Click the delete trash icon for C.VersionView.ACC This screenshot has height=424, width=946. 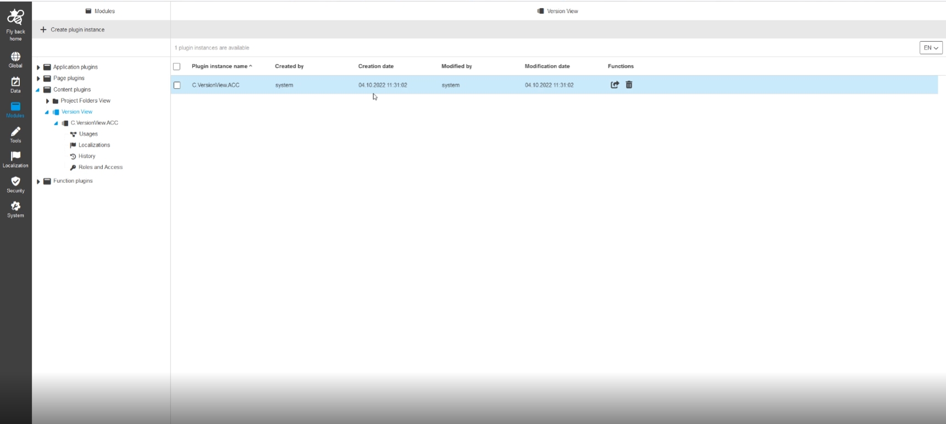(x=629, y=85)
